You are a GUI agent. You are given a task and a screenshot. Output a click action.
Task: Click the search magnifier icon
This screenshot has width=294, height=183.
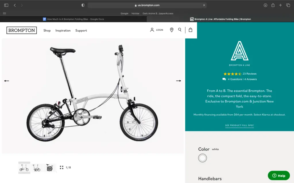(180, 30)
